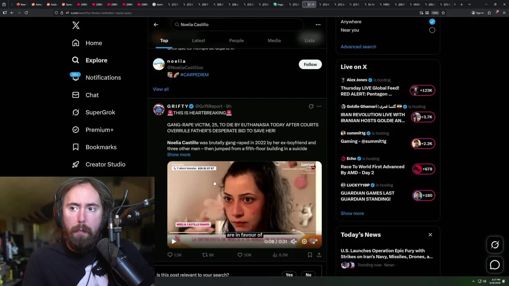Bookmark page with the star icon

coord(443,13)
